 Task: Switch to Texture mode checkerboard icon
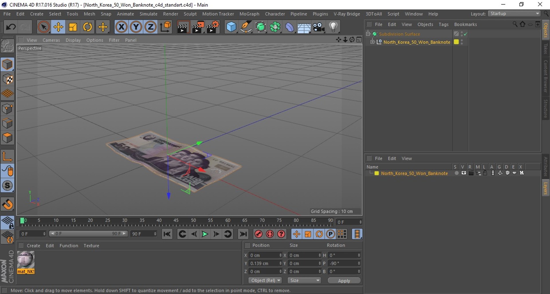click(x=7, y=79)
